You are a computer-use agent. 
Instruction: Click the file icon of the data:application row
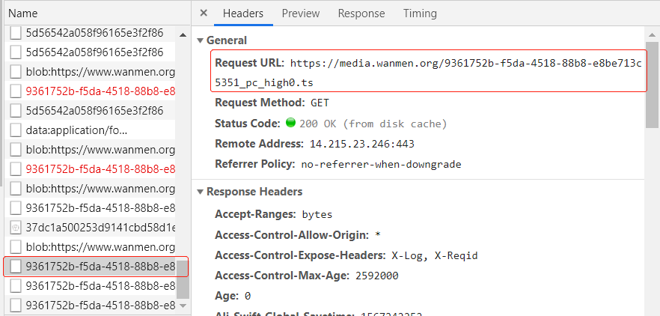pyautogui.click(x=16, y=130)
